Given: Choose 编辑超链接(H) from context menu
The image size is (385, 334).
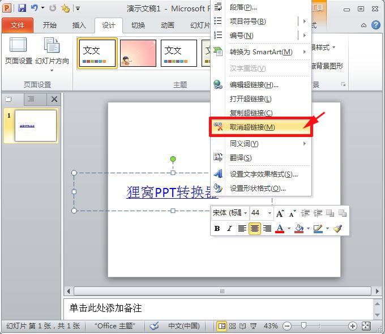Looking at the screenshot, I should [261, 85].
